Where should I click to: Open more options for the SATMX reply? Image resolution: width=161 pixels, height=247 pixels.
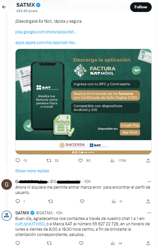click(x=149, y=213)
